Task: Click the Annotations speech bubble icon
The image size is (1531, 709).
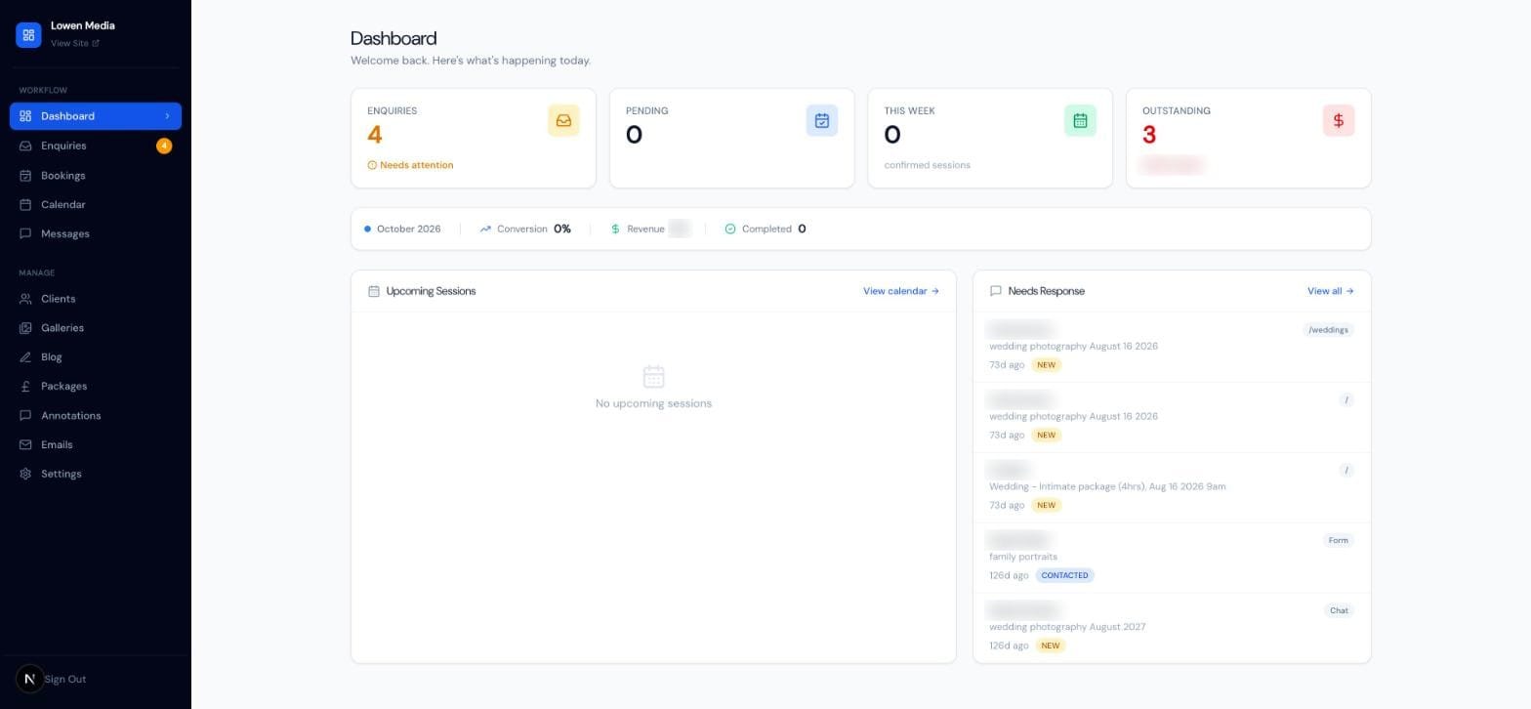Action: (25, 416)
